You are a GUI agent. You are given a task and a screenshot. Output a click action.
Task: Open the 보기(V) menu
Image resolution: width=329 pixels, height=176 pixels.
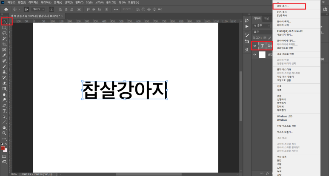pyautogui.click(x=100, y=3)
